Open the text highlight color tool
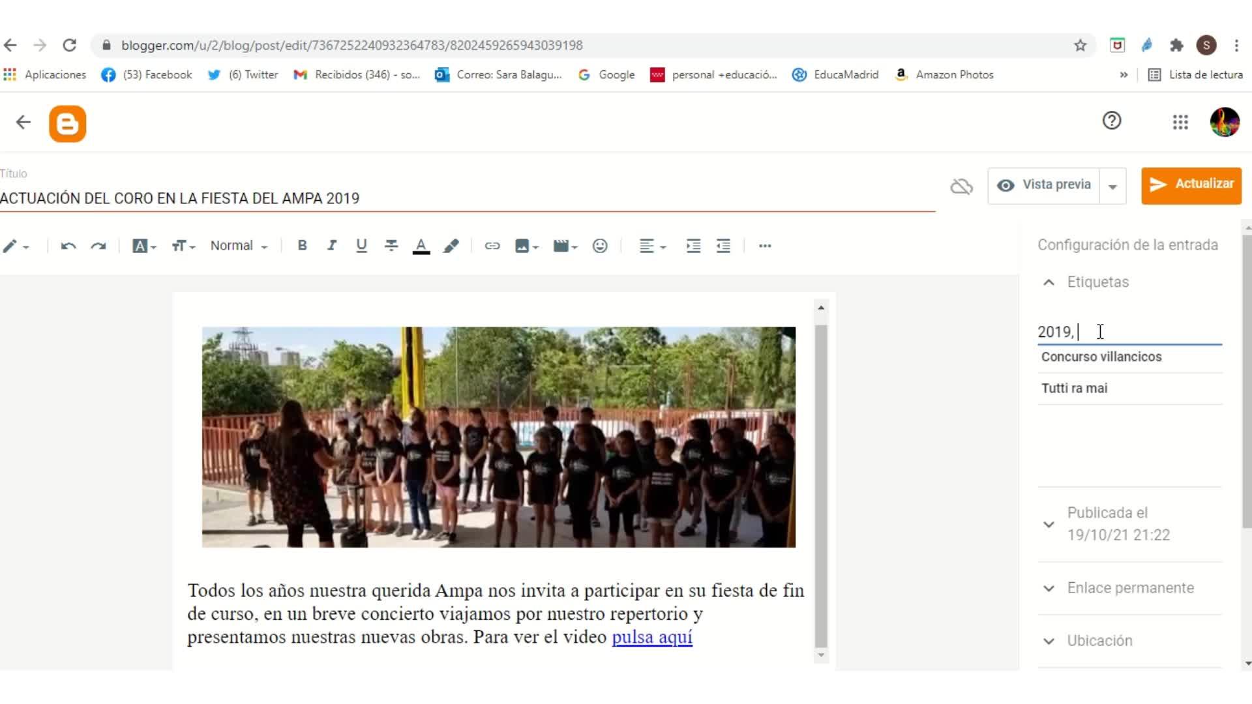 click(x=451, y=246)
